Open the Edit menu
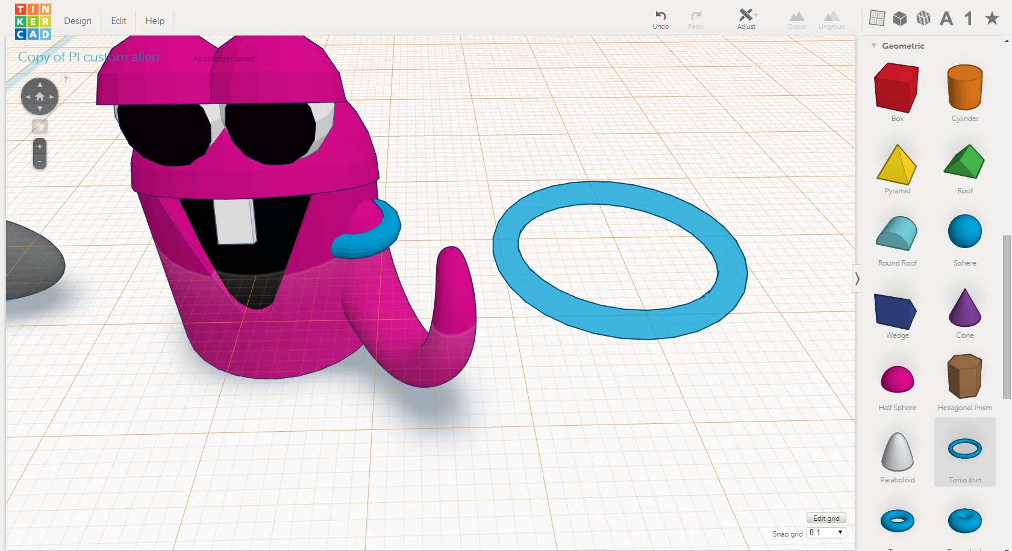1012x551 pixels. (119, 21)
